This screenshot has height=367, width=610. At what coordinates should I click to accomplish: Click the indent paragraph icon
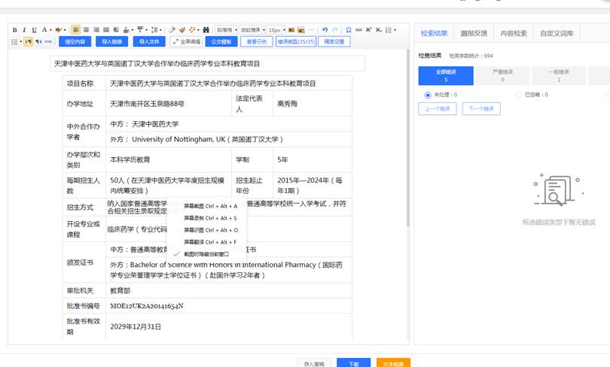point(116,29)
